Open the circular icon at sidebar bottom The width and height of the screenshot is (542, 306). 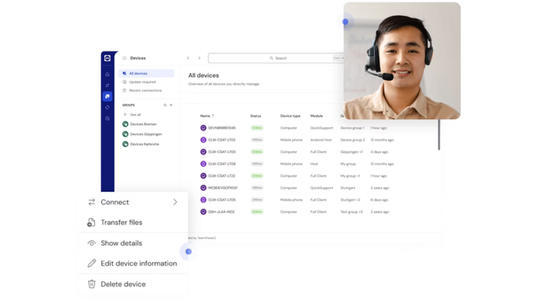coord(107,118)
